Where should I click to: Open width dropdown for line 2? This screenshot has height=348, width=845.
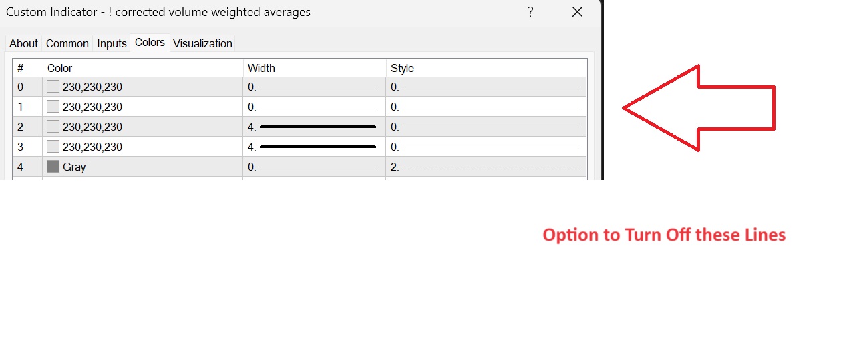coord(314,127)
